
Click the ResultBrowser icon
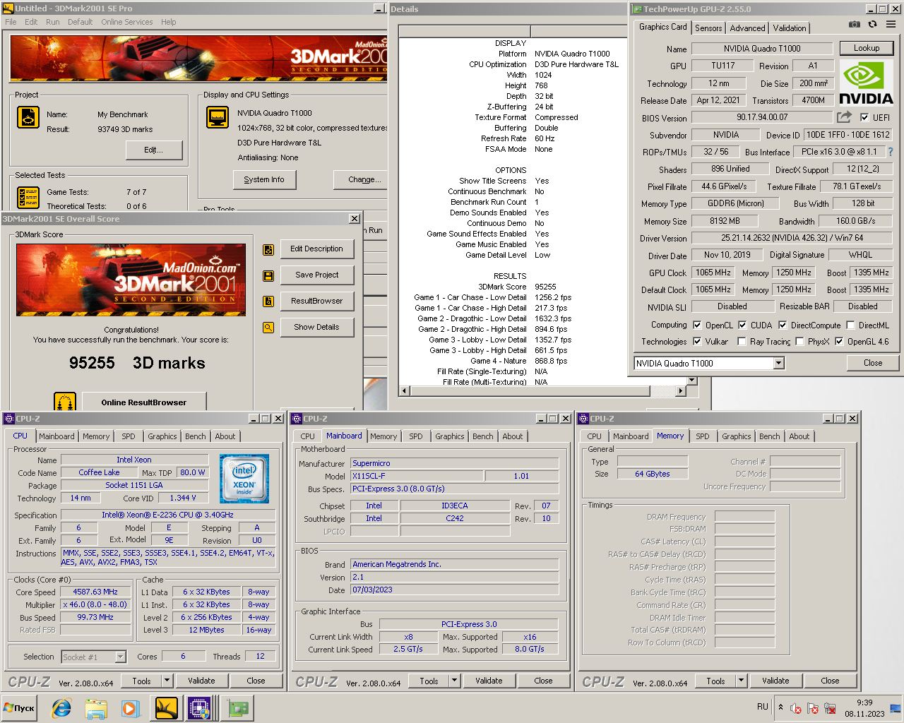(x=268, y=301)
